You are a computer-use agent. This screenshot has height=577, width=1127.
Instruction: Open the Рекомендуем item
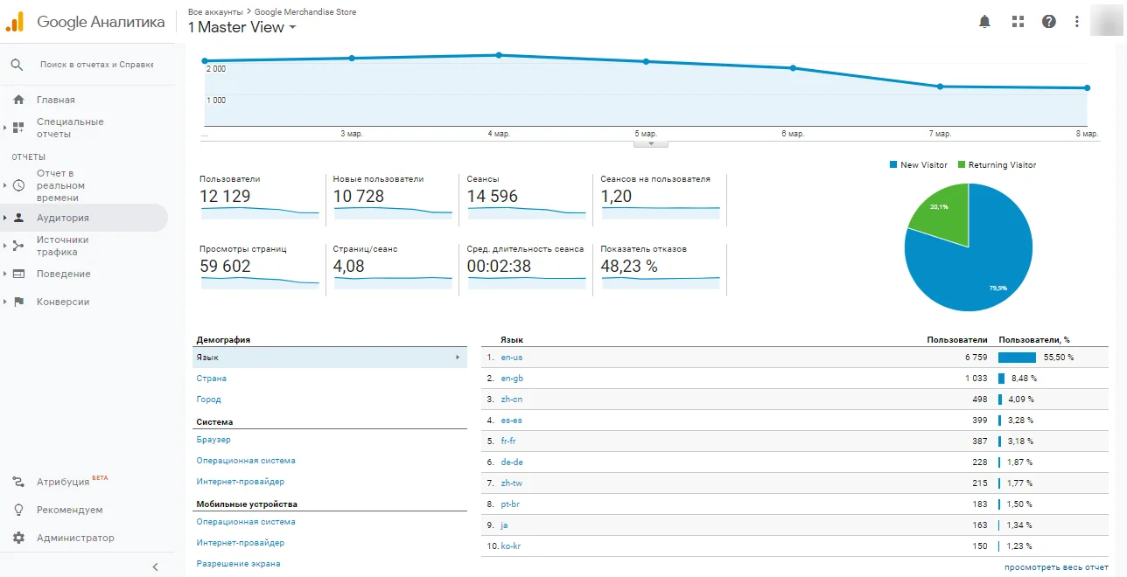70,510
